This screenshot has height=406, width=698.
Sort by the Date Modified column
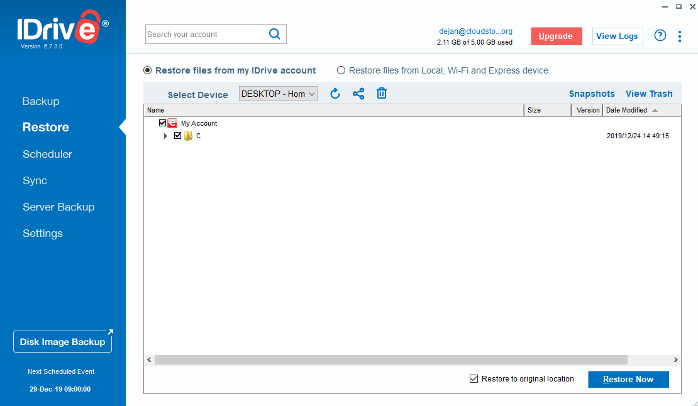(626, 110)
